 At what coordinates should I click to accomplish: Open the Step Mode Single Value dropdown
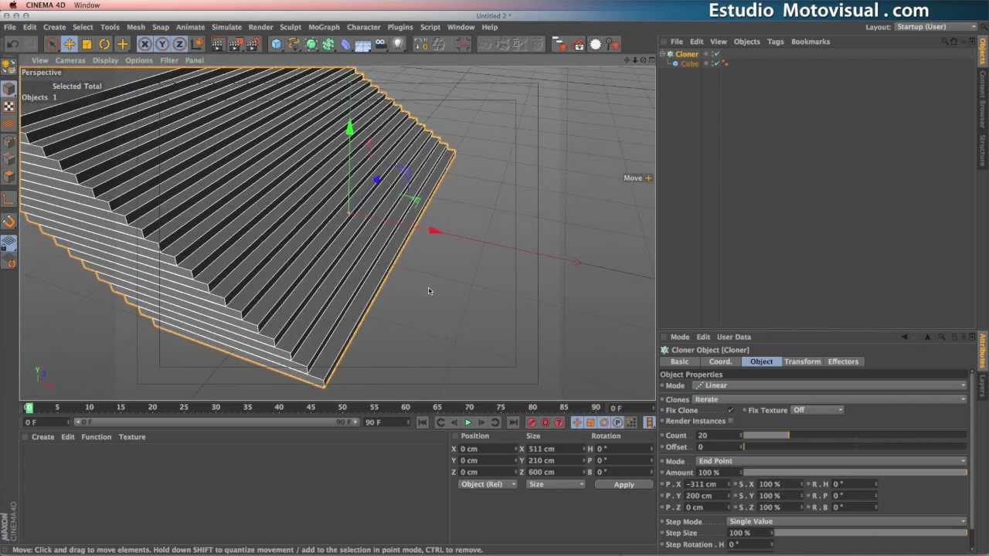point(847,521)
